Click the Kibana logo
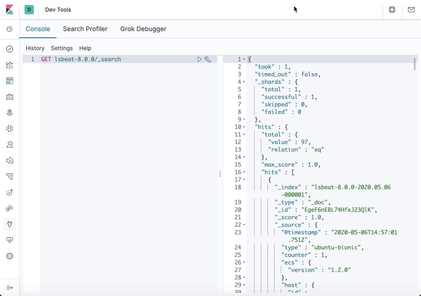This screenshot has height=296, width=421. coord(10,9)
